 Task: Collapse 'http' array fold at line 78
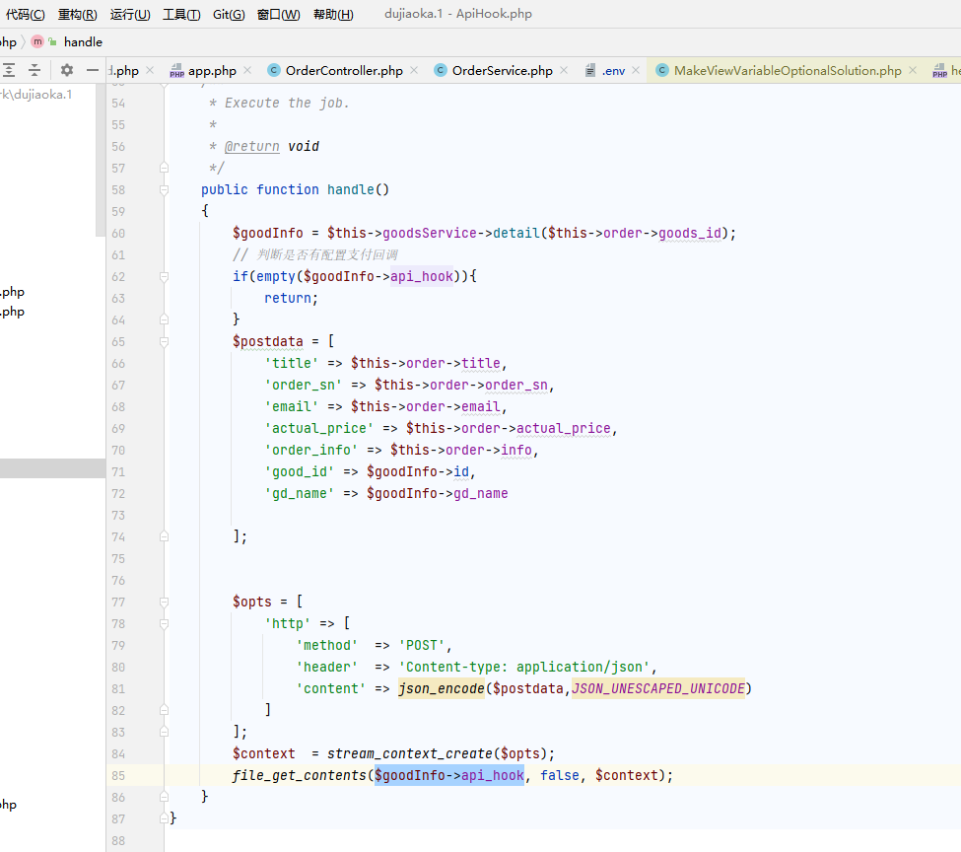point(164,624)
